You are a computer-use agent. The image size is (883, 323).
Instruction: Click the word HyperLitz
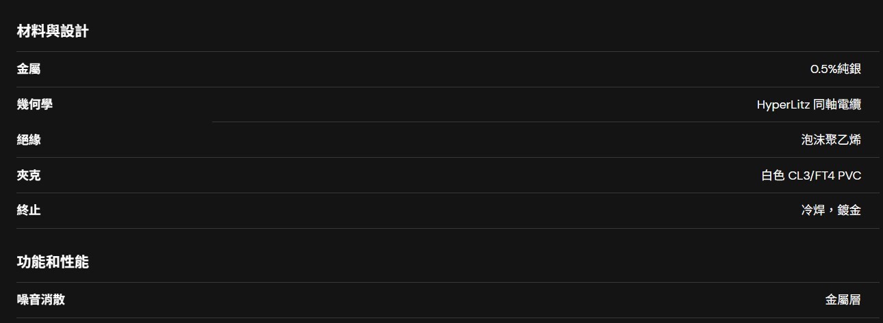coord(783,104)
